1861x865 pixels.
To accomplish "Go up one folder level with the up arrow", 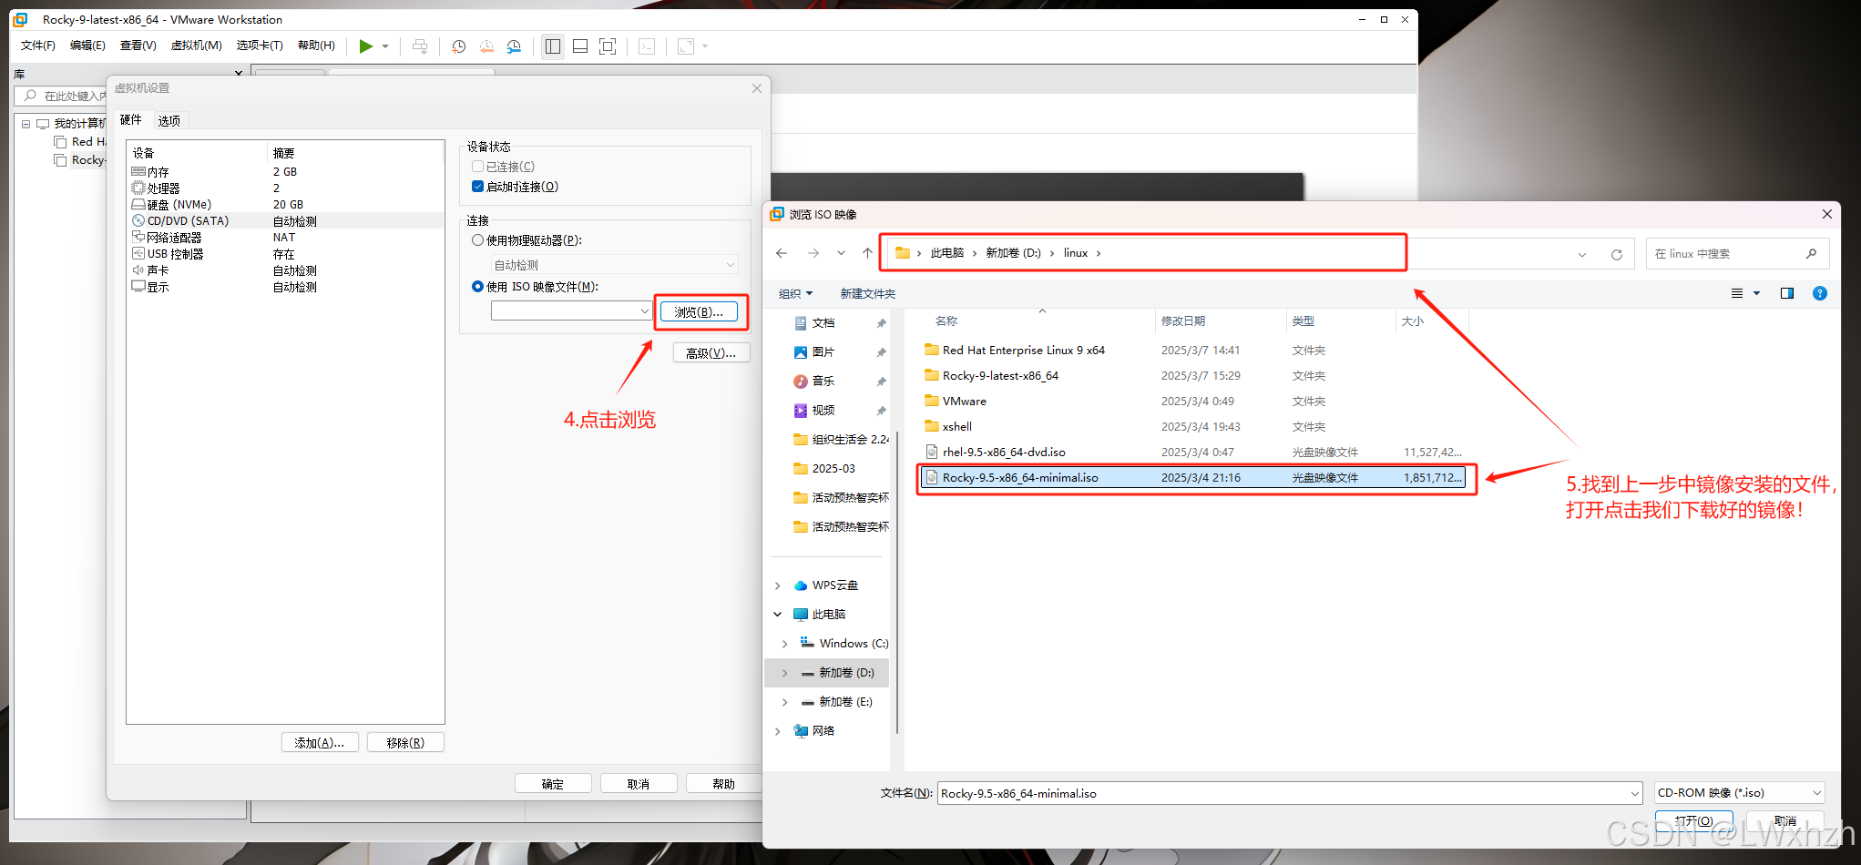I will (867, 253).
